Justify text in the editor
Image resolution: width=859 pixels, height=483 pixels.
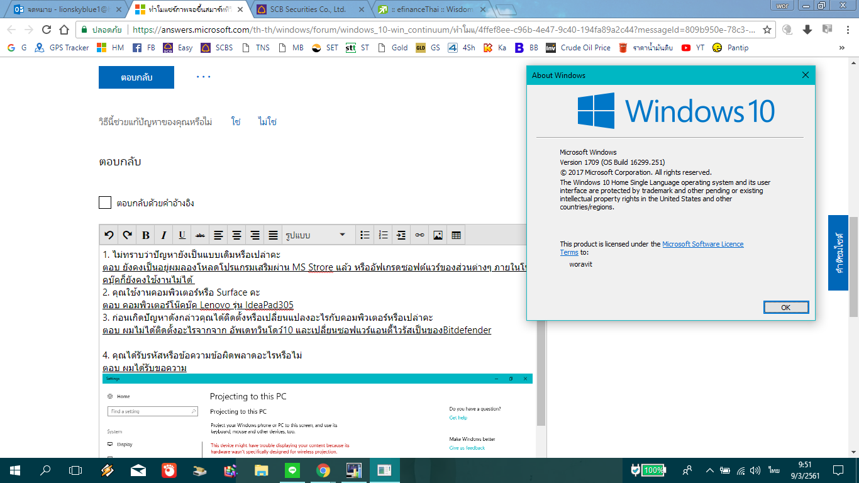[x=273, y=235]
